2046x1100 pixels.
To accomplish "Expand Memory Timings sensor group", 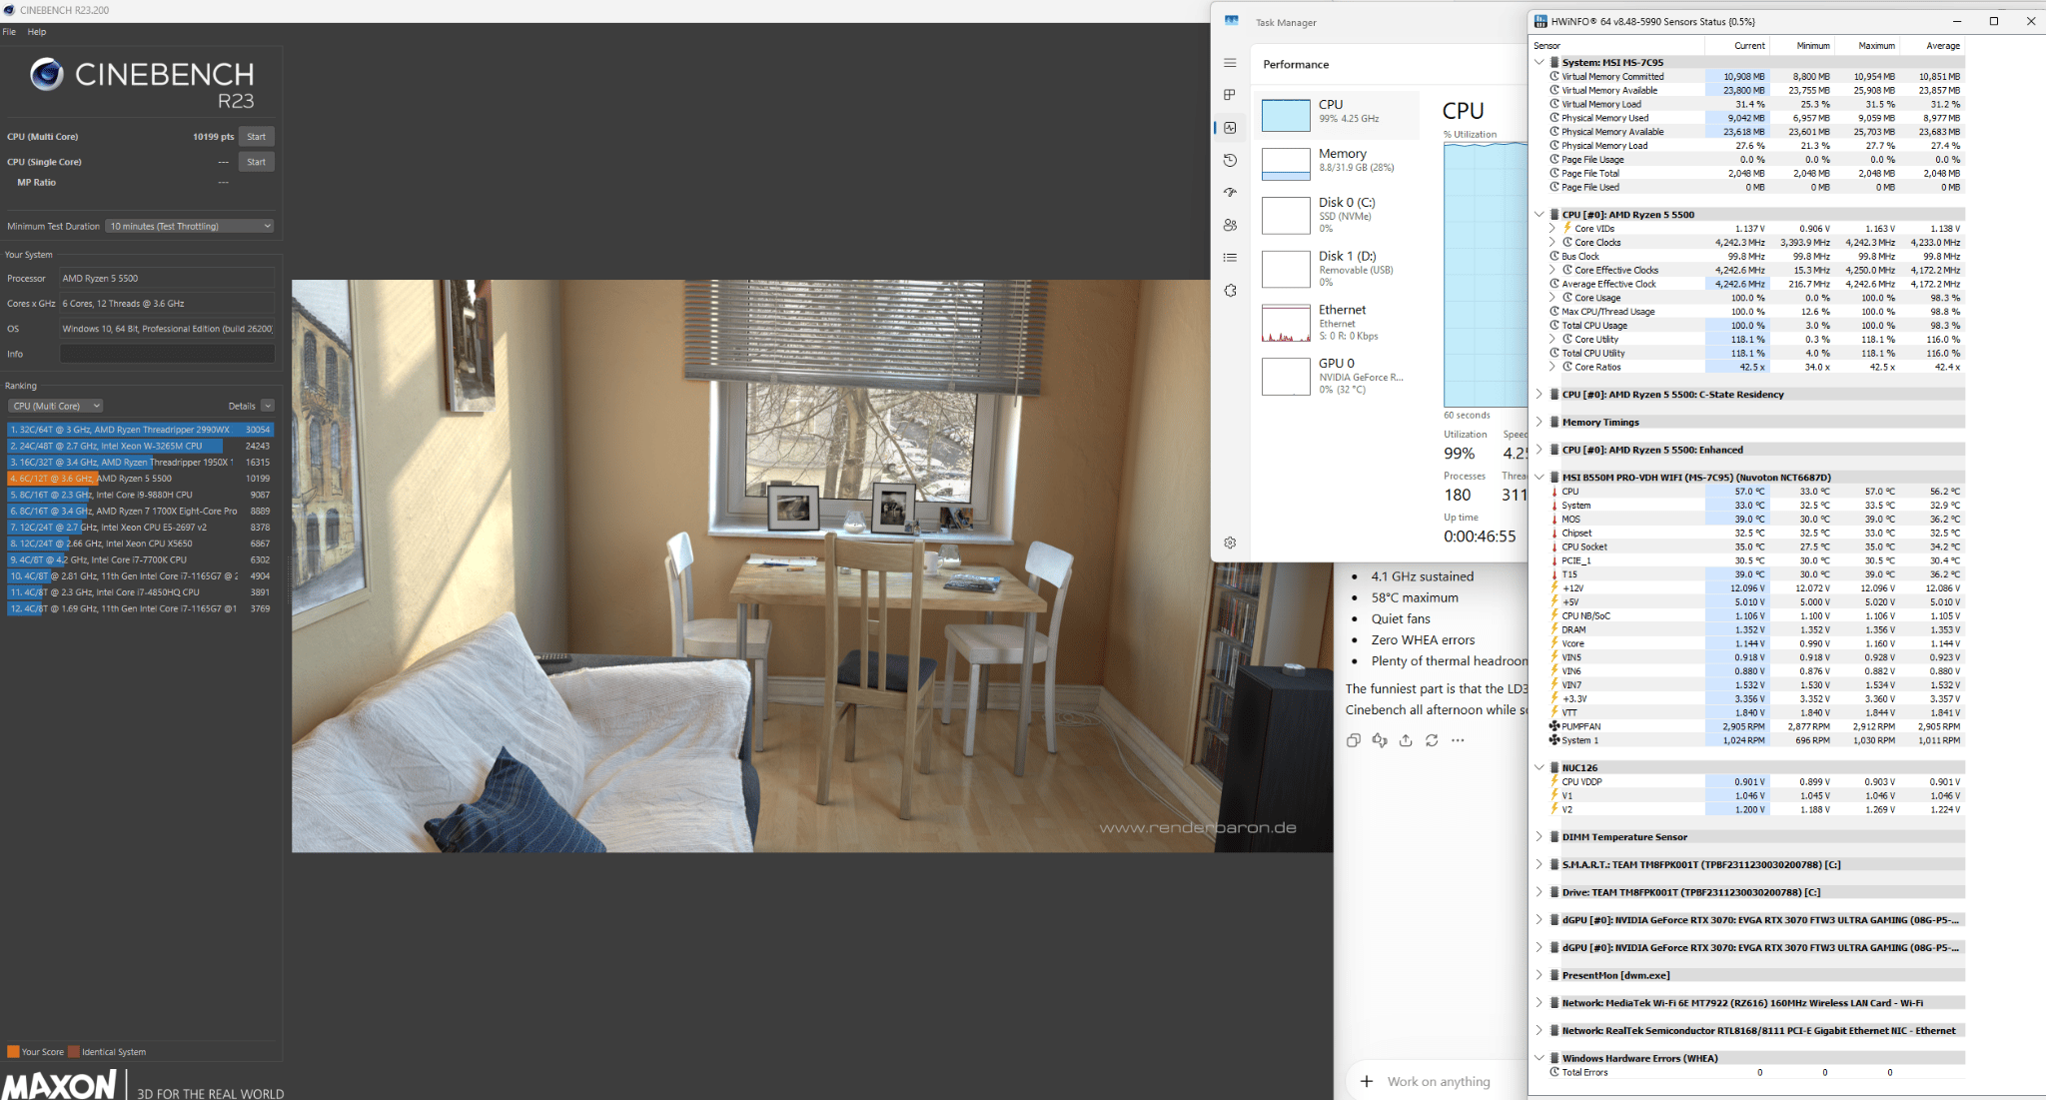I will point(1539,422).
